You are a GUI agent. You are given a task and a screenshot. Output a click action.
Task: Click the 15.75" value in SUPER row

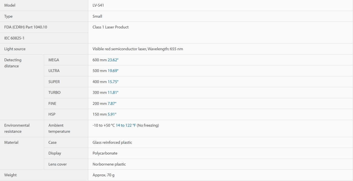coord(113,82)
